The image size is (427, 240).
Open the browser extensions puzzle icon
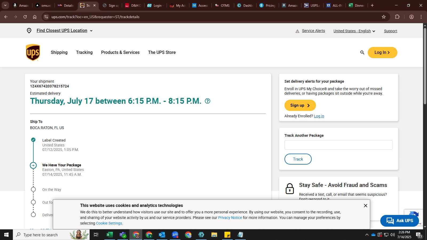pos(397,17)
